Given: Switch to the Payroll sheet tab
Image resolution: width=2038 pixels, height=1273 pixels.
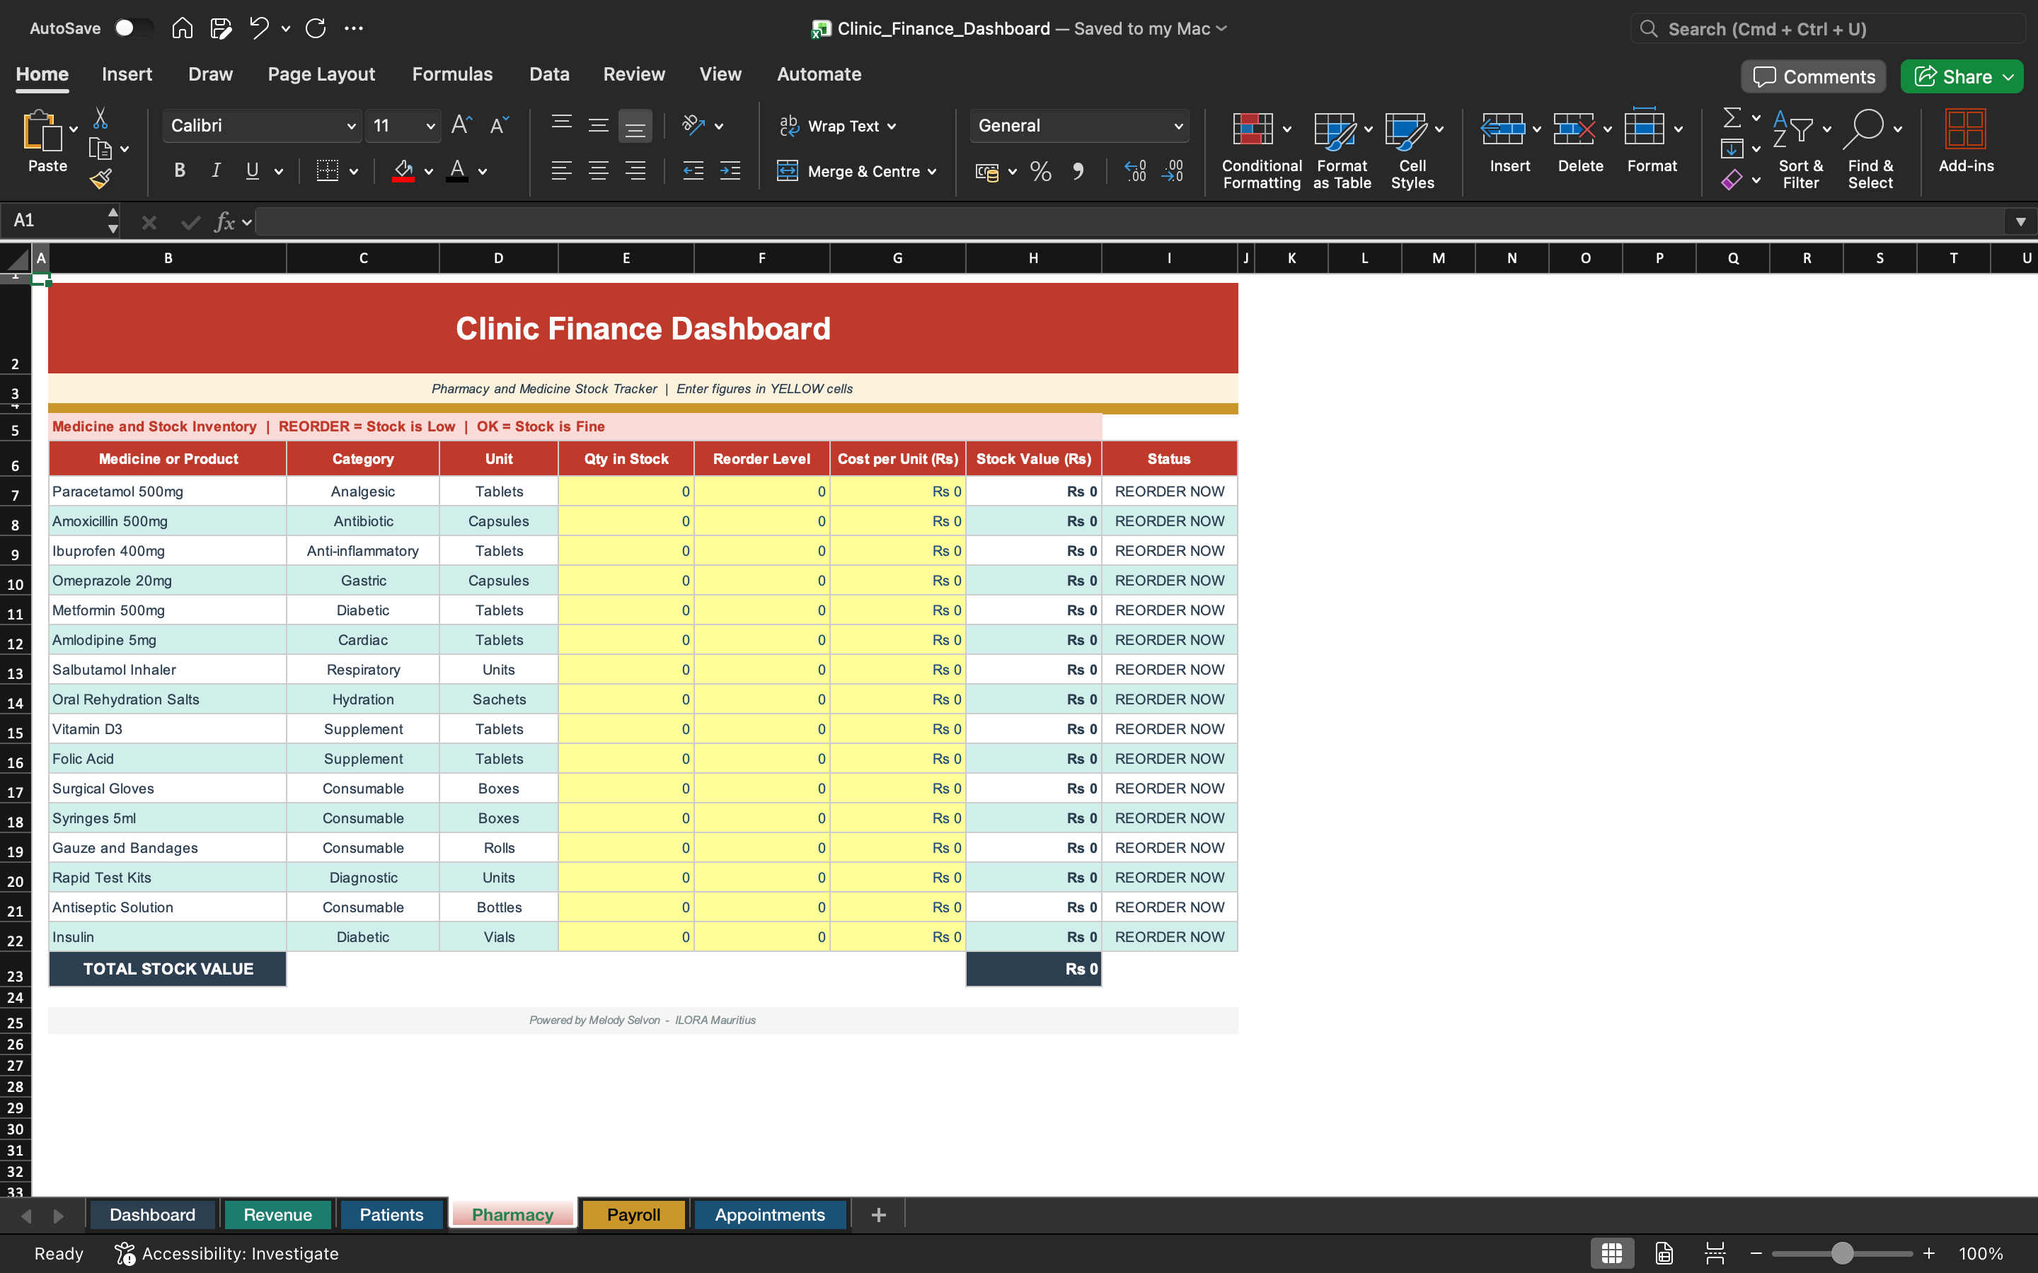Looking at the screenshot, I should (633, 1214).
